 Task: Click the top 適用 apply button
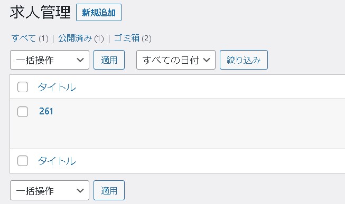109,60
